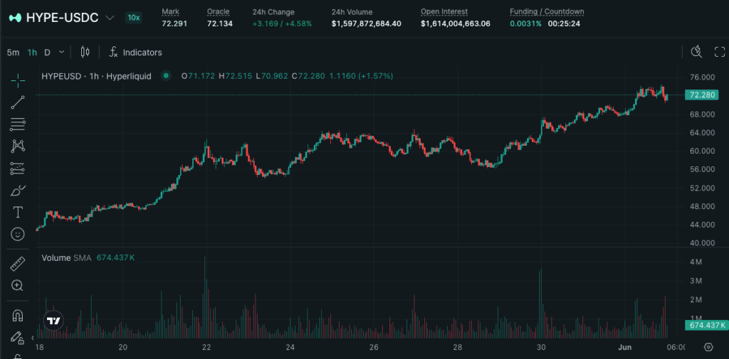
Task: Click the Funding / Countdown label
Action: pyautogui.click(x=547, y=11)
